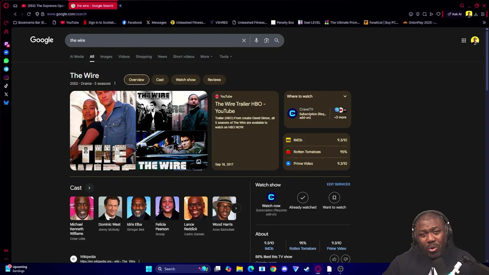Clear the Google search box

coord(244,40)
